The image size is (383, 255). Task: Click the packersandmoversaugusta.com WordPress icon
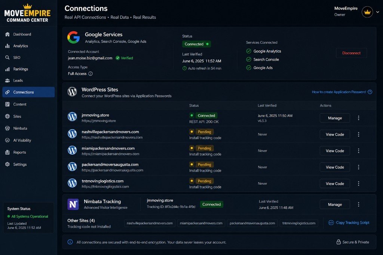[72, 167]
